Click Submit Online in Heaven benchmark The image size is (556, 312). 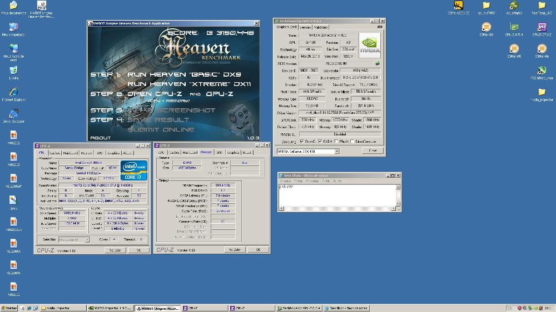coord(161,129)
